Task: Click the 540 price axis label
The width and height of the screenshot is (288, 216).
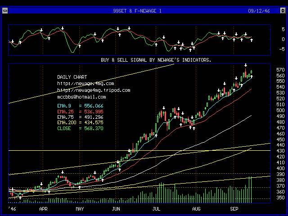Action: coord(280,87)
